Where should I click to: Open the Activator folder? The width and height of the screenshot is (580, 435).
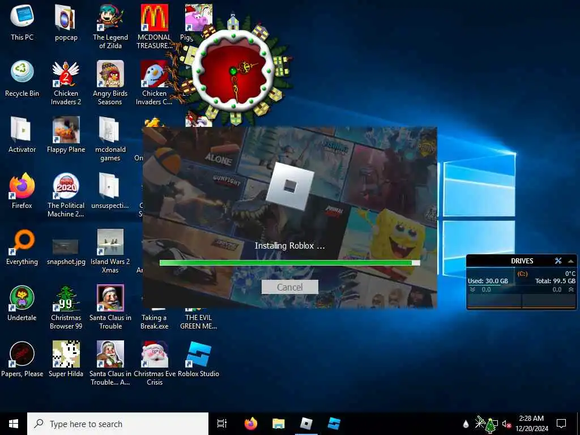pos(22,135)
